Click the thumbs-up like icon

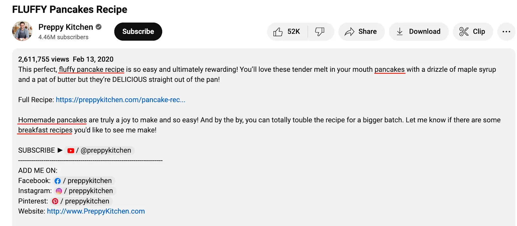278,32
